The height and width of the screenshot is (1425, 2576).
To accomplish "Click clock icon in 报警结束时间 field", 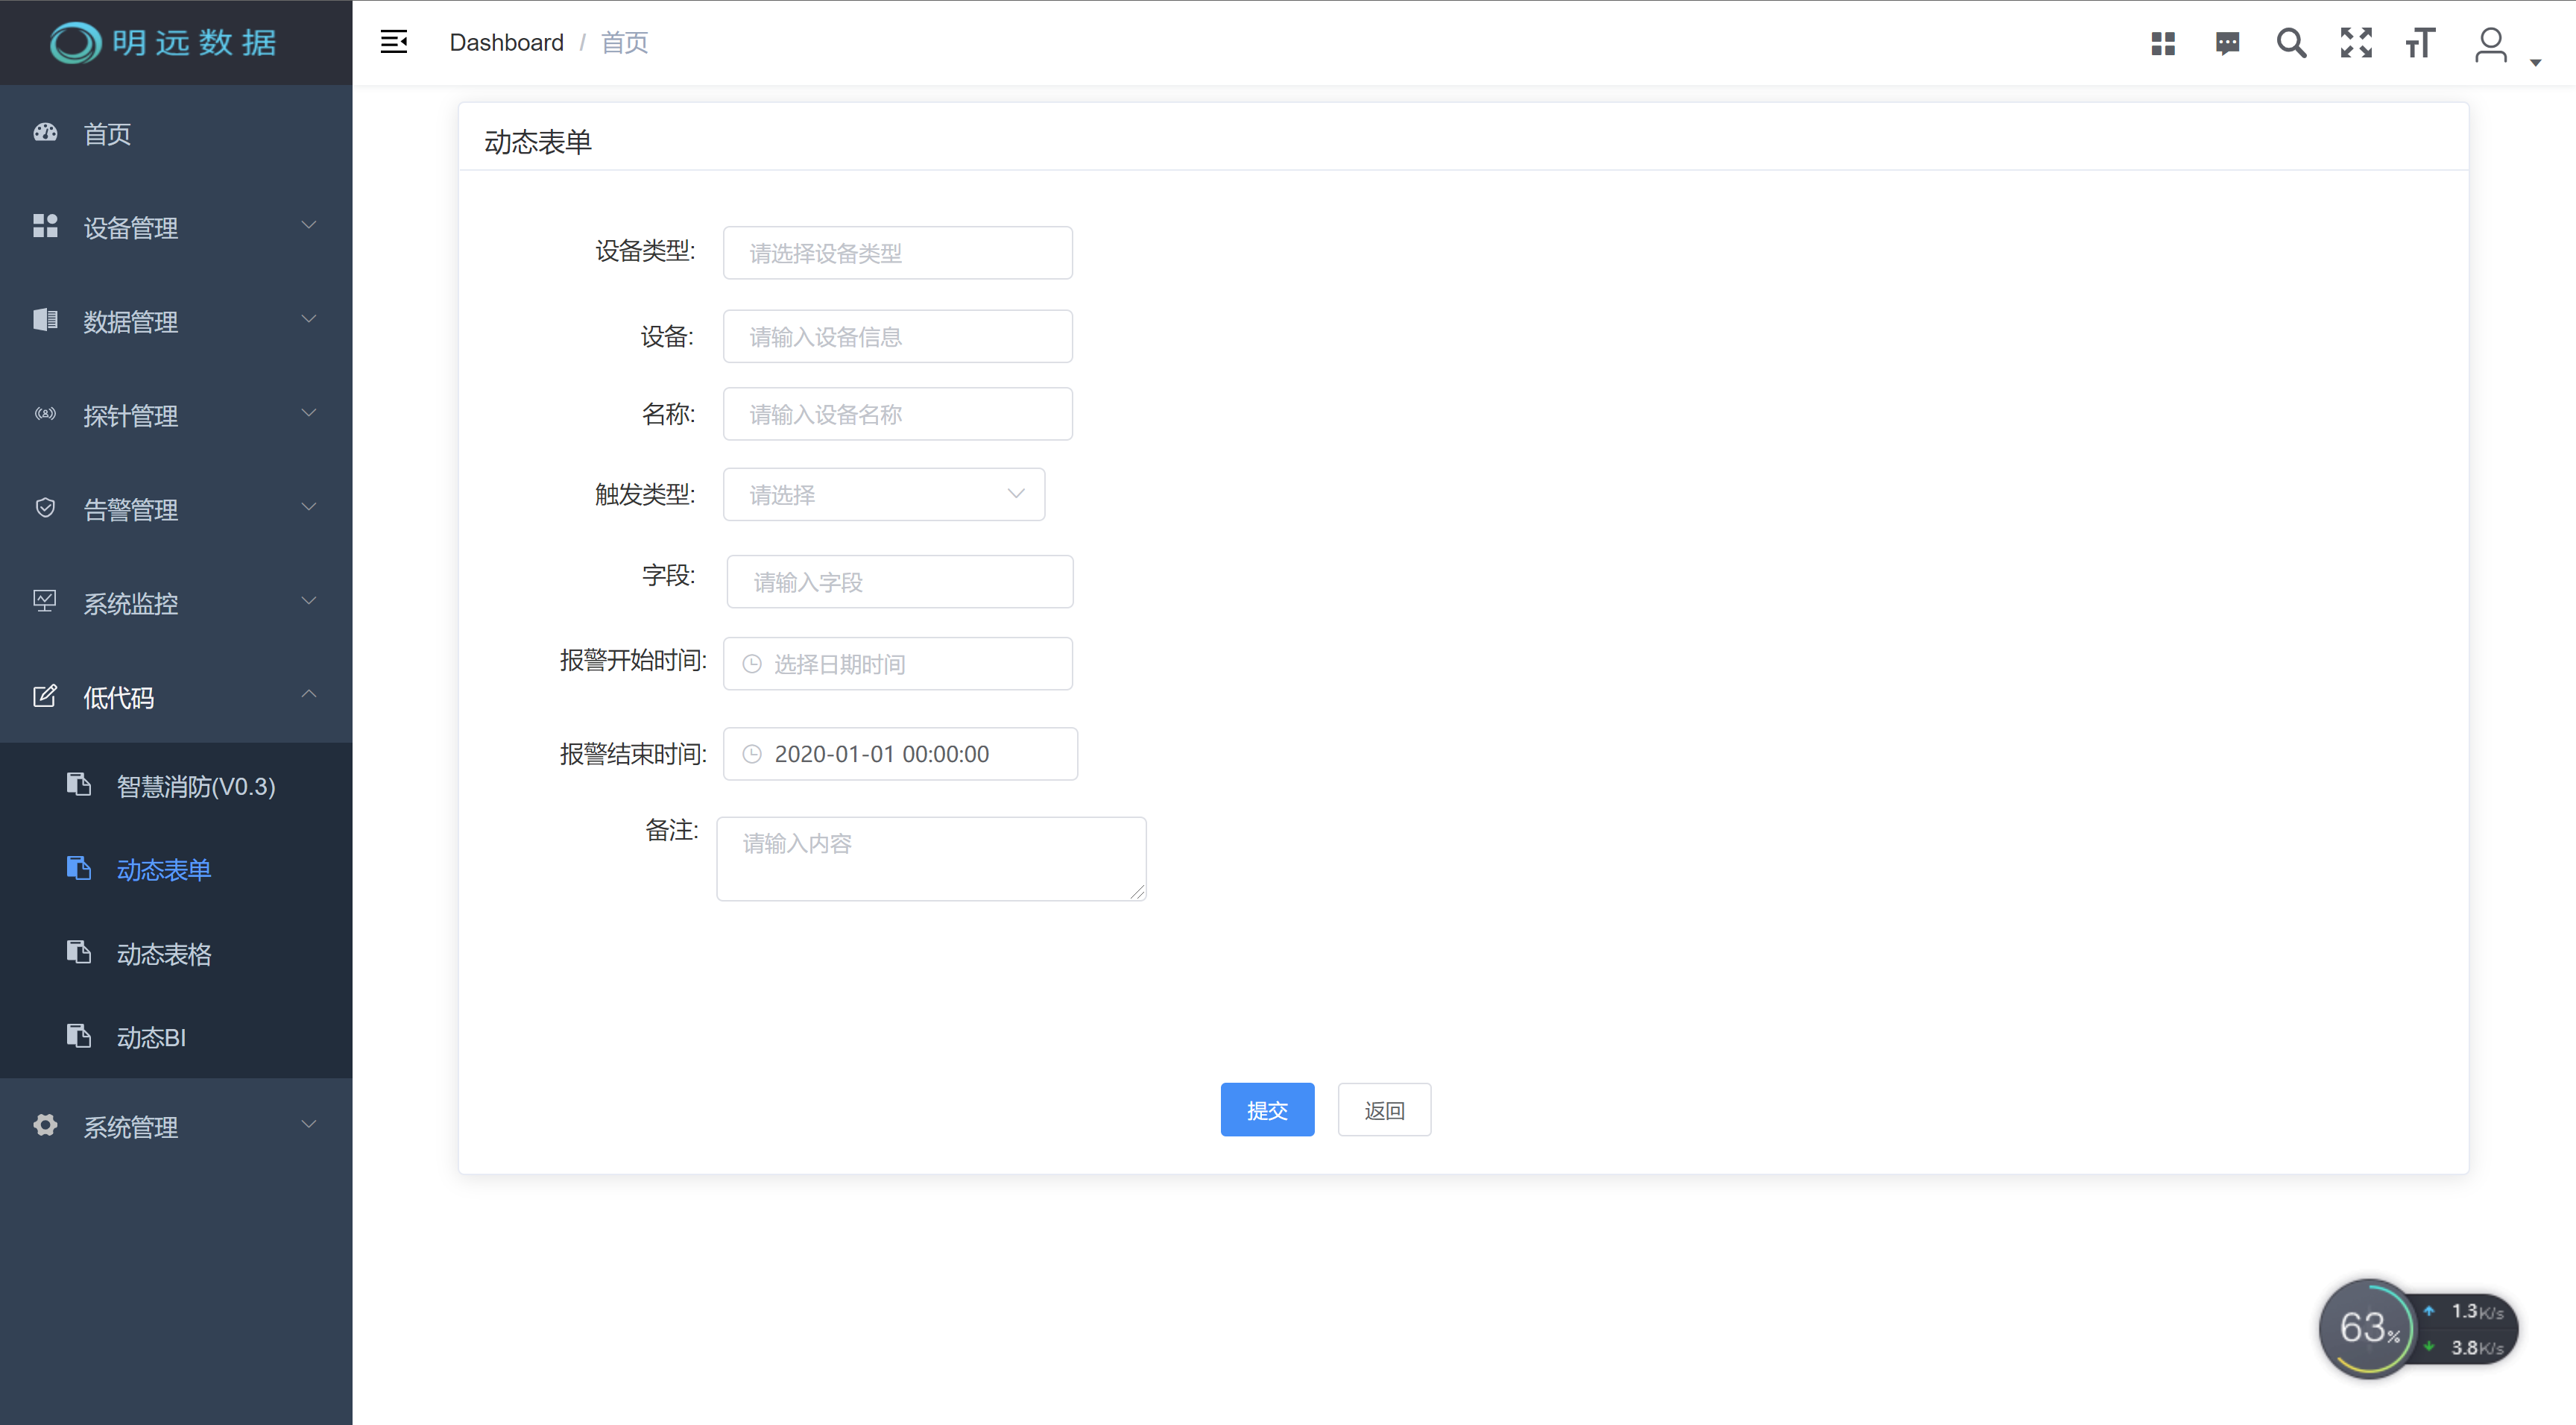I will click(x=752, y=755).
